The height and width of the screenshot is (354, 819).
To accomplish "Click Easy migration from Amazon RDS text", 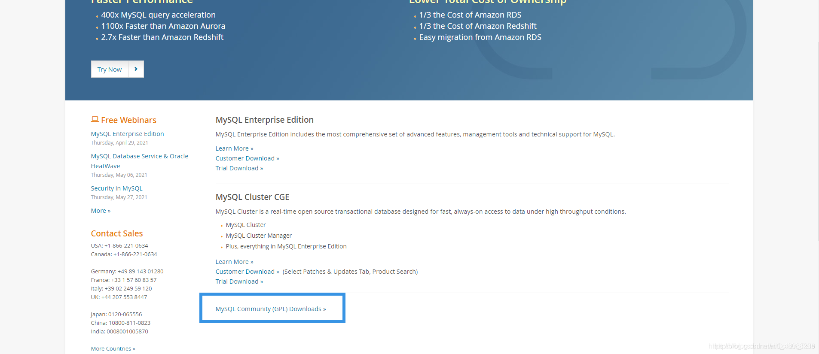I will point(480,37).
